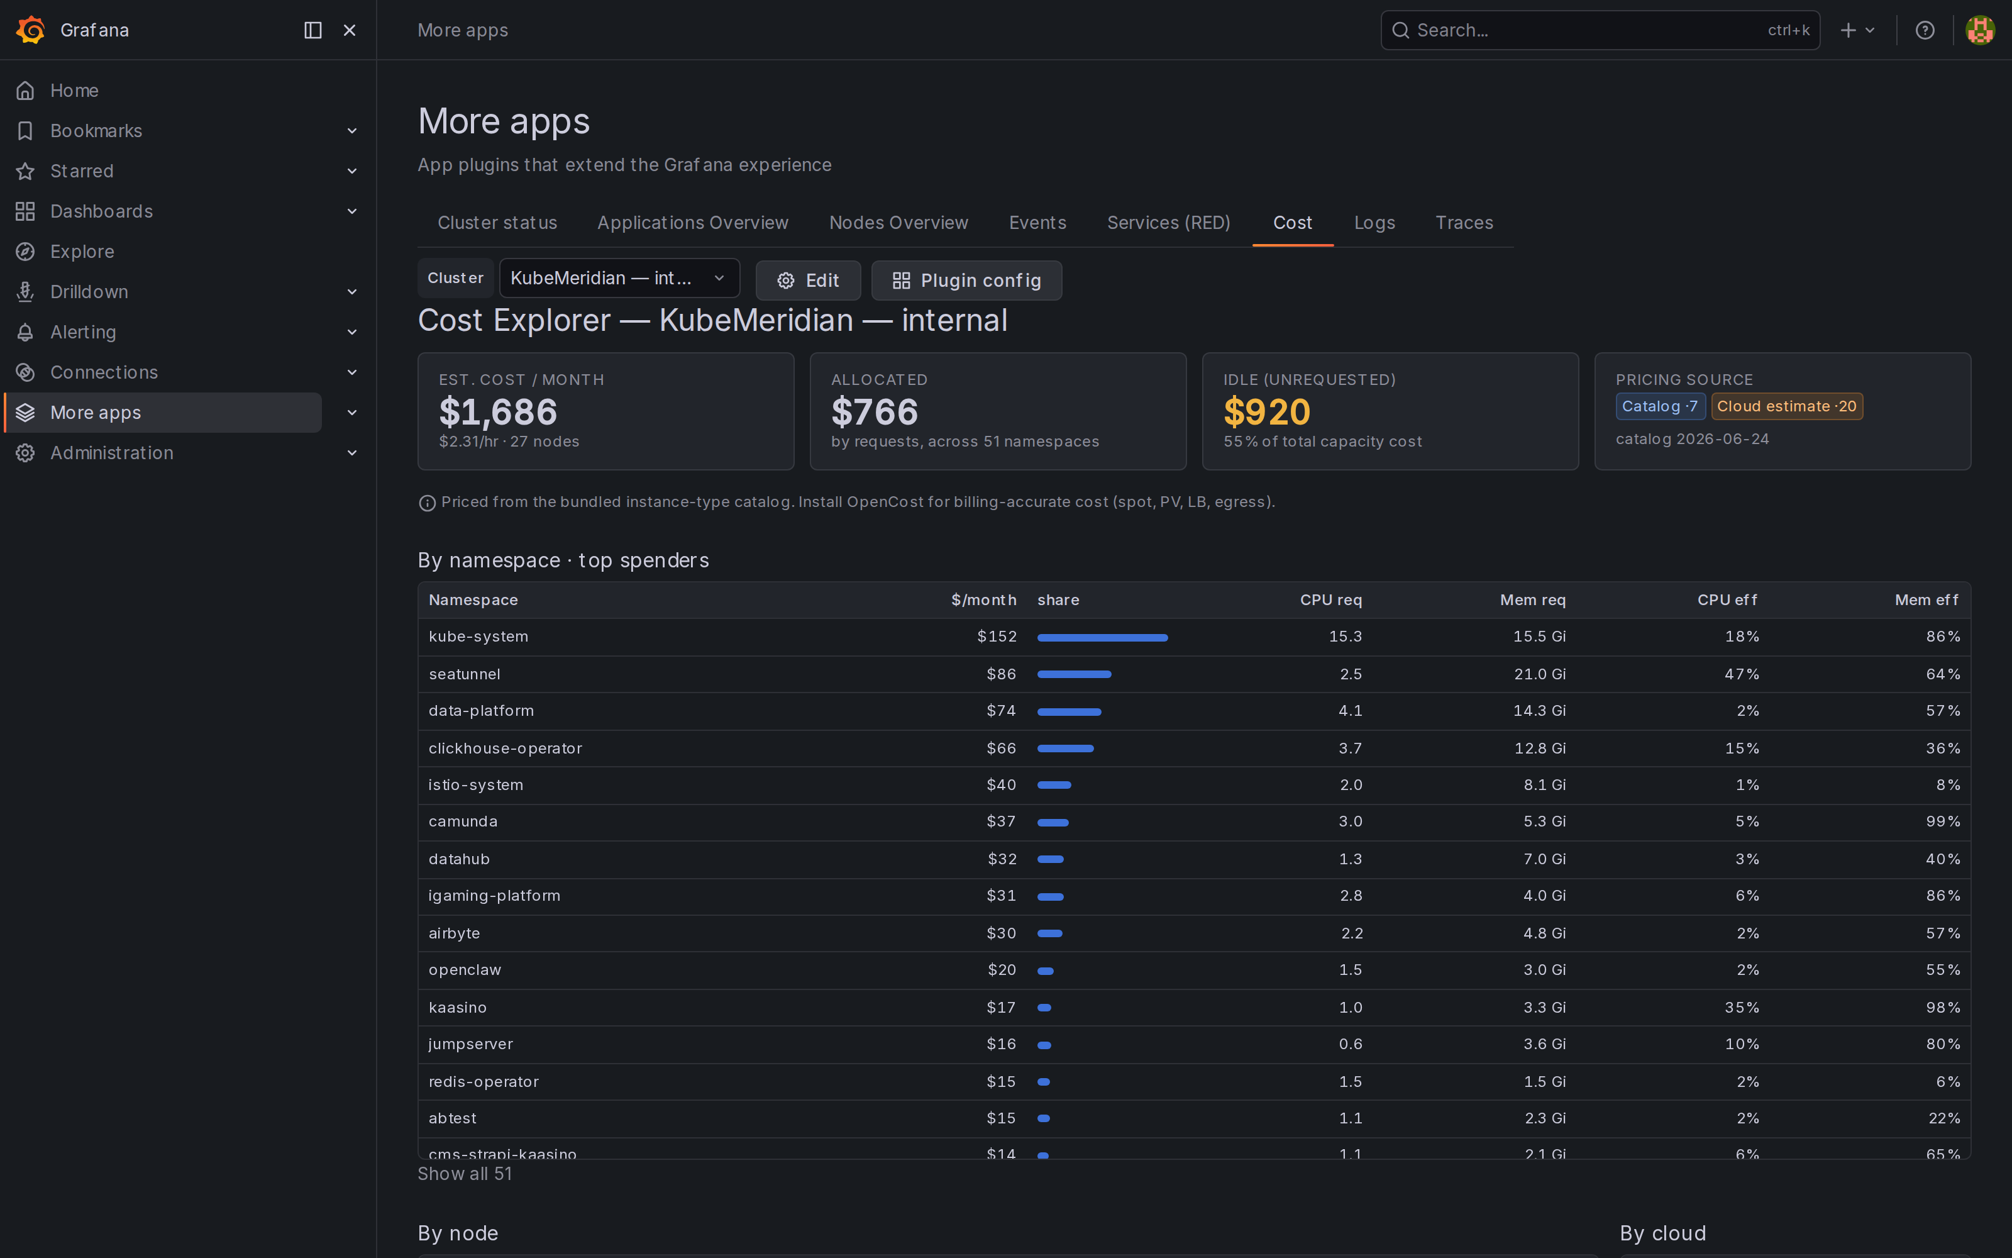This screenshot has width=2012, height=1258.
Task: Click the Drilldown icon in sidebar
Action: [x=26, y=291]
